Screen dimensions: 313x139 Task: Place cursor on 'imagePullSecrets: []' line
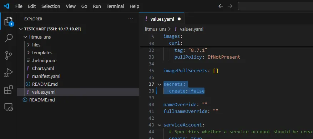coord(191,71)
